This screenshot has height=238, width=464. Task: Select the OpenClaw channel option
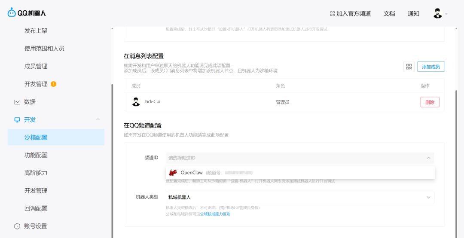tap(192, 173)
